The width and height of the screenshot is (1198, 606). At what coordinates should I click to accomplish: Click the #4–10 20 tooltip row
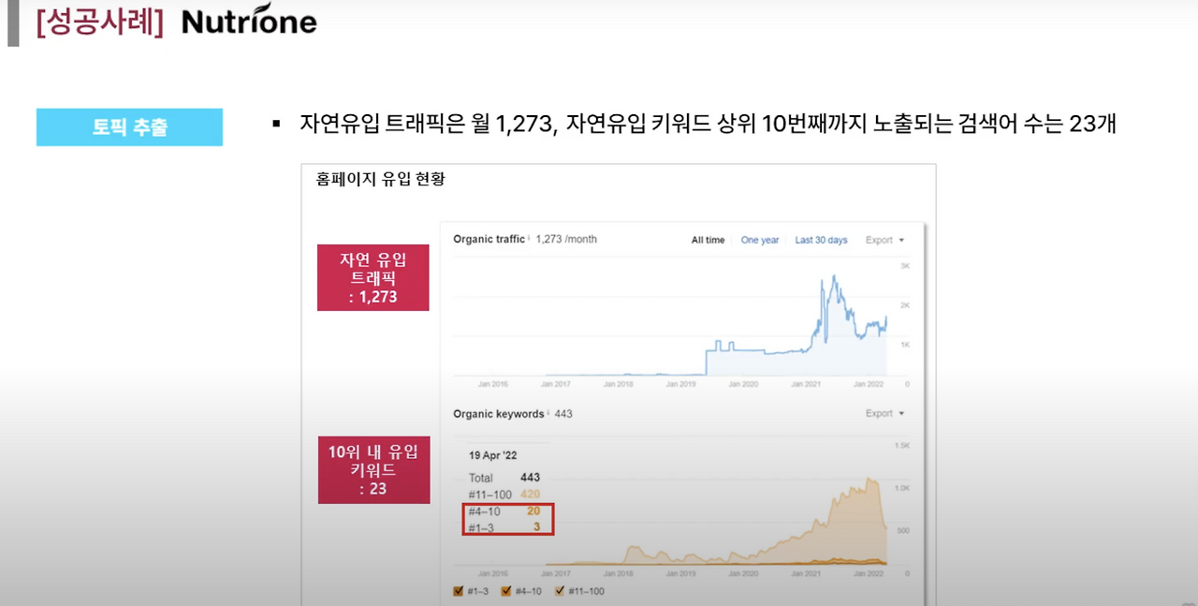pos(504,511)
